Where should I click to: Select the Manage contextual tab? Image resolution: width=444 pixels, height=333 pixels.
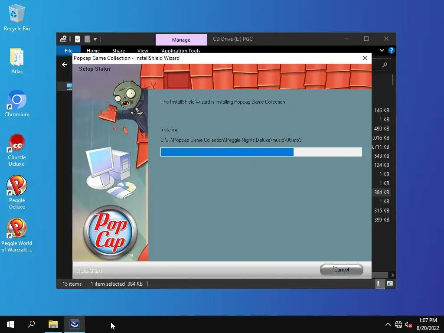181,39
